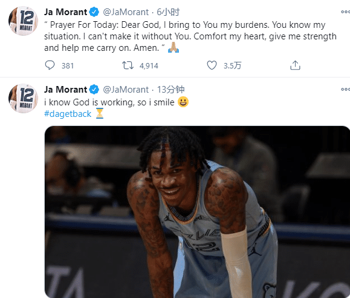Screen dimensions: 350x298
Task: Open the share icon on the first tweet
Action: tap(295, 65)
